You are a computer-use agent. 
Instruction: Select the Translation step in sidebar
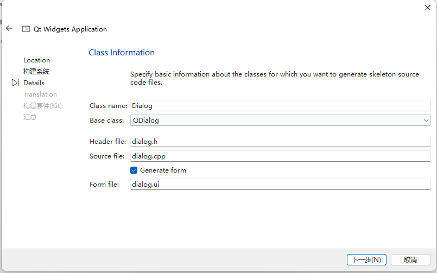pyautogui.click(x=40, y=94)
